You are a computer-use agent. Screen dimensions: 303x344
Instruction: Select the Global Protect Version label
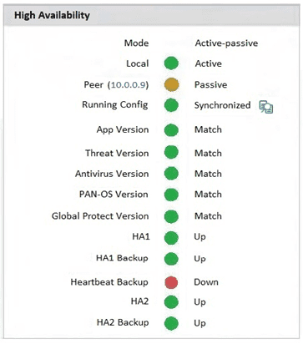point(100,216)
